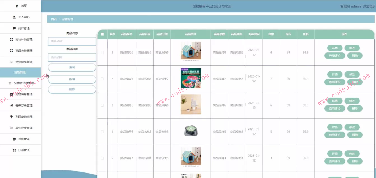Click the 发布时间 column header
The width and height of the screenshot is (376, 178).
point(254,34)
